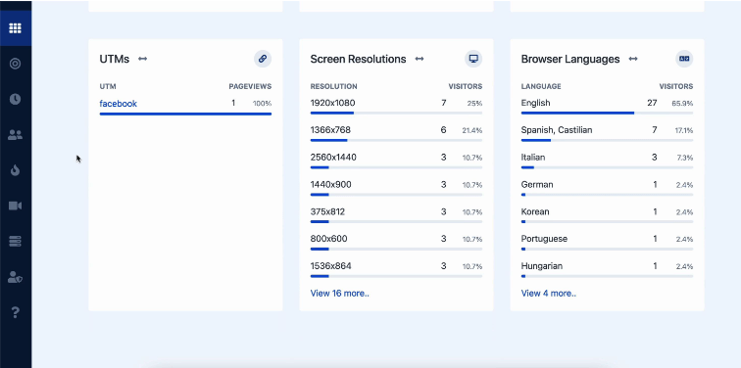Image resolution: width=741 pixels, height=368 pixels.
Task: Select the Italian language row
Action: click(x=607, y=161)
